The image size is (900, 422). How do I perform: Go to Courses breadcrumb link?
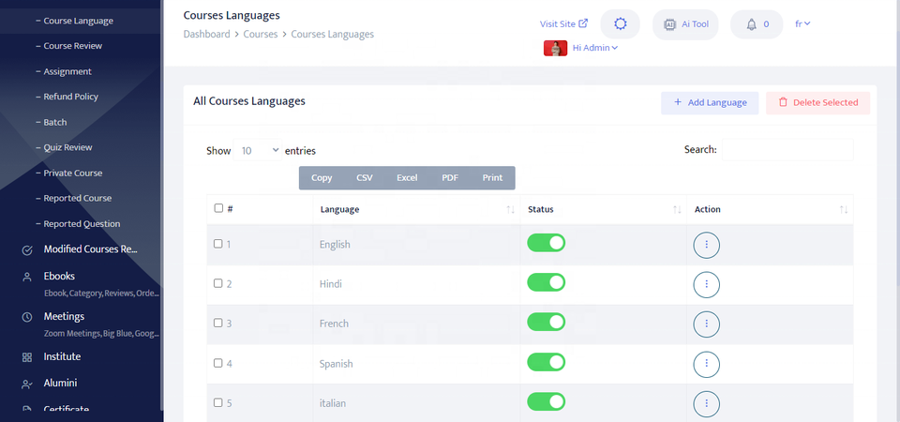(261, 35)
